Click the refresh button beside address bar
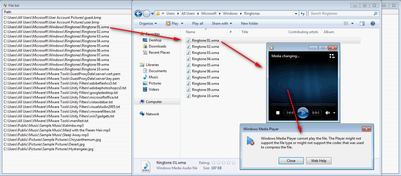 tap(303, 13)
